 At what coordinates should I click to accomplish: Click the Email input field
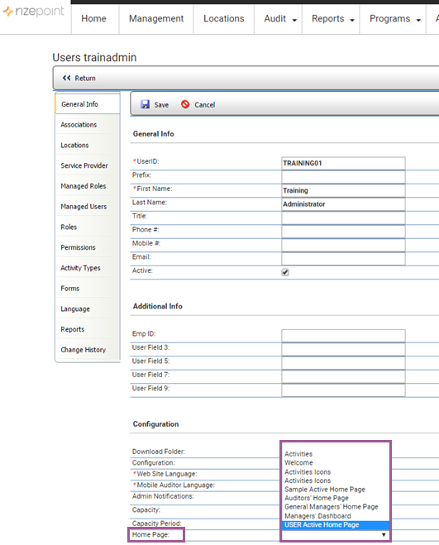pyautogui.click(x=343, y=259)
